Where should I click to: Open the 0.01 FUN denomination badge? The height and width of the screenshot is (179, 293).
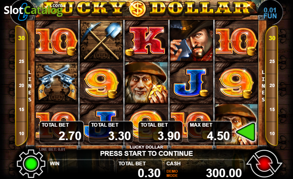pos(270,13)
